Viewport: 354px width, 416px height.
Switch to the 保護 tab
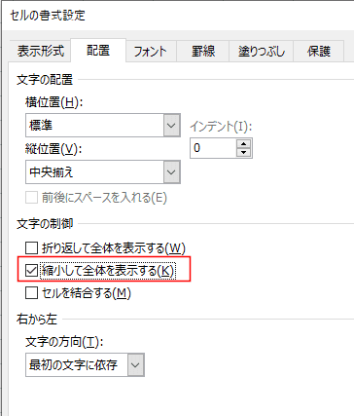pos(319,52)
